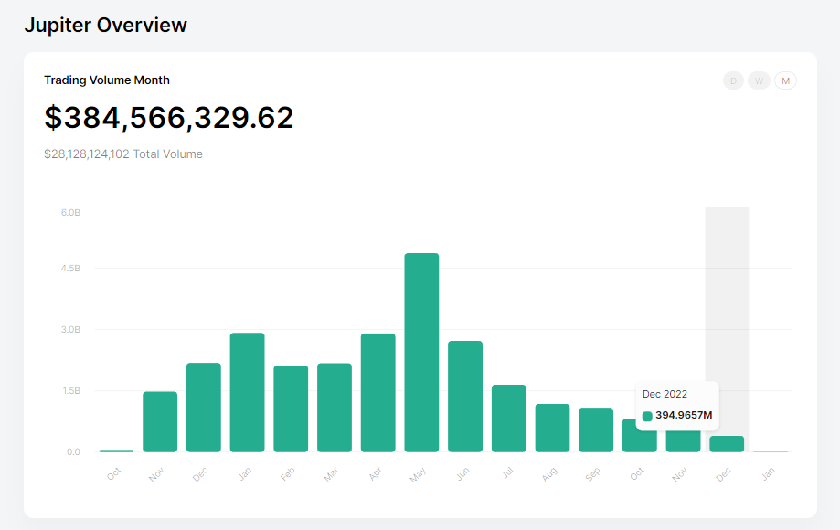Click the Jun x-axis label
Image resolution: width=840 pixels, height=530 pixels.
[463, 473]
